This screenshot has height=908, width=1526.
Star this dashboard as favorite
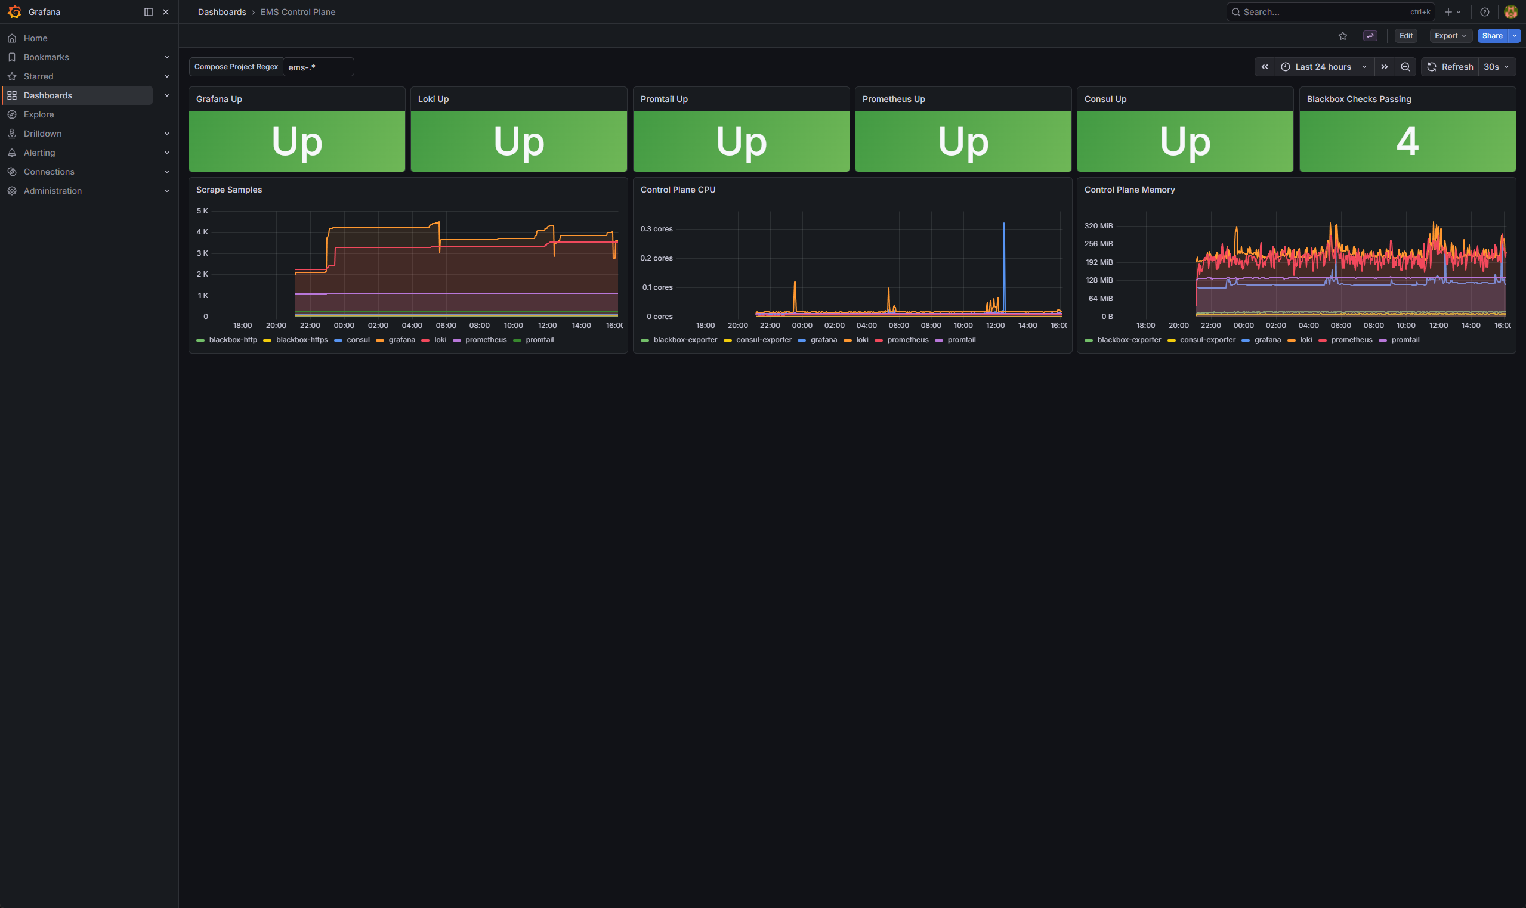pos(1342,36)
